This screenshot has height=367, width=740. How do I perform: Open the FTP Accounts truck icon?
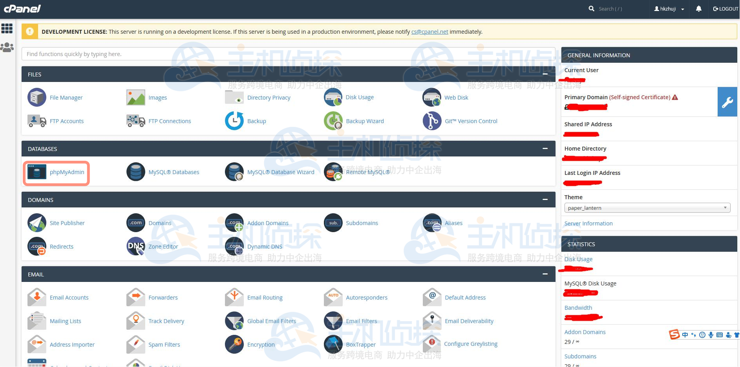pos(37,121)
